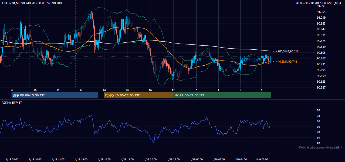Click the 1/18 08:00 time axis label
The width and height of the screenshot is (345, 162).
[x=12, y=159]
